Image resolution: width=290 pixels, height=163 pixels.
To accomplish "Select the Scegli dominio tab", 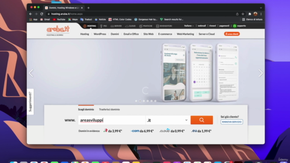I will [86, 110].
